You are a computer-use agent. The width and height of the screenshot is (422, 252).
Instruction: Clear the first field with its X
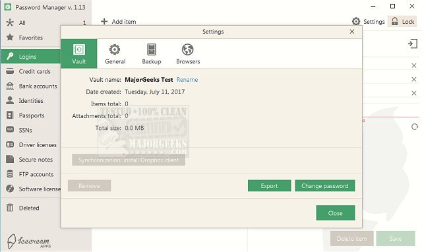click(414, 65)
